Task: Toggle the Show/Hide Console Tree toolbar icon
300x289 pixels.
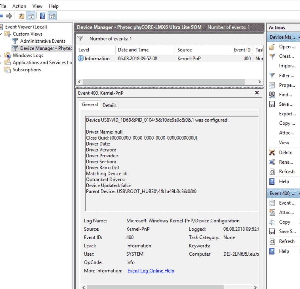Action: tap(31, 16)
